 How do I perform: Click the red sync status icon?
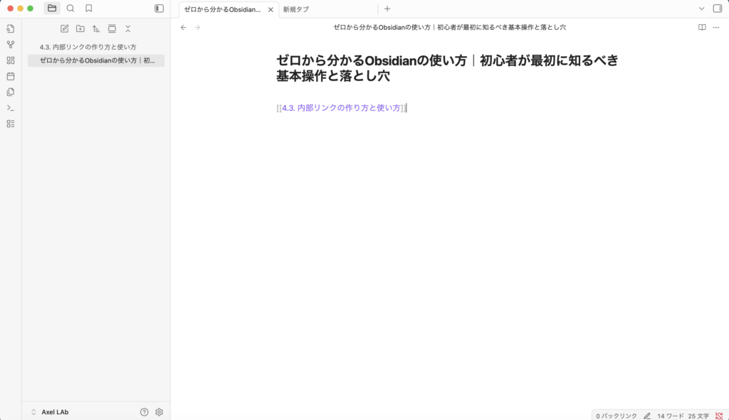(719, 415)
